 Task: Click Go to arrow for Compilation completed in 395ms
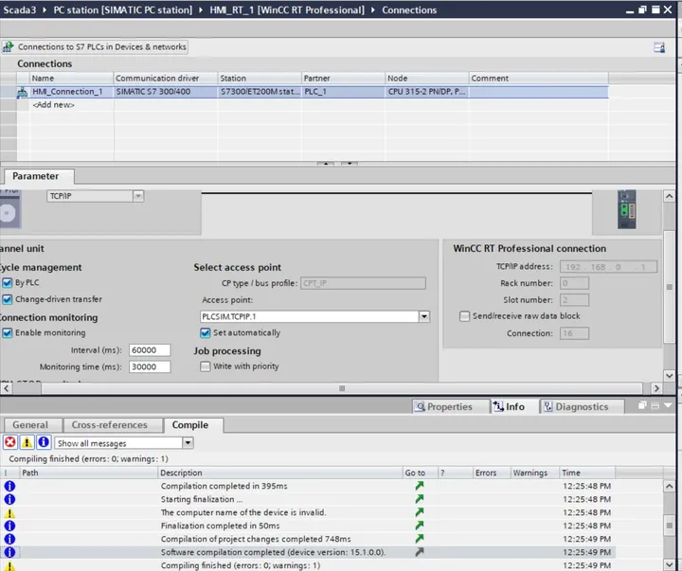(420, 486)
